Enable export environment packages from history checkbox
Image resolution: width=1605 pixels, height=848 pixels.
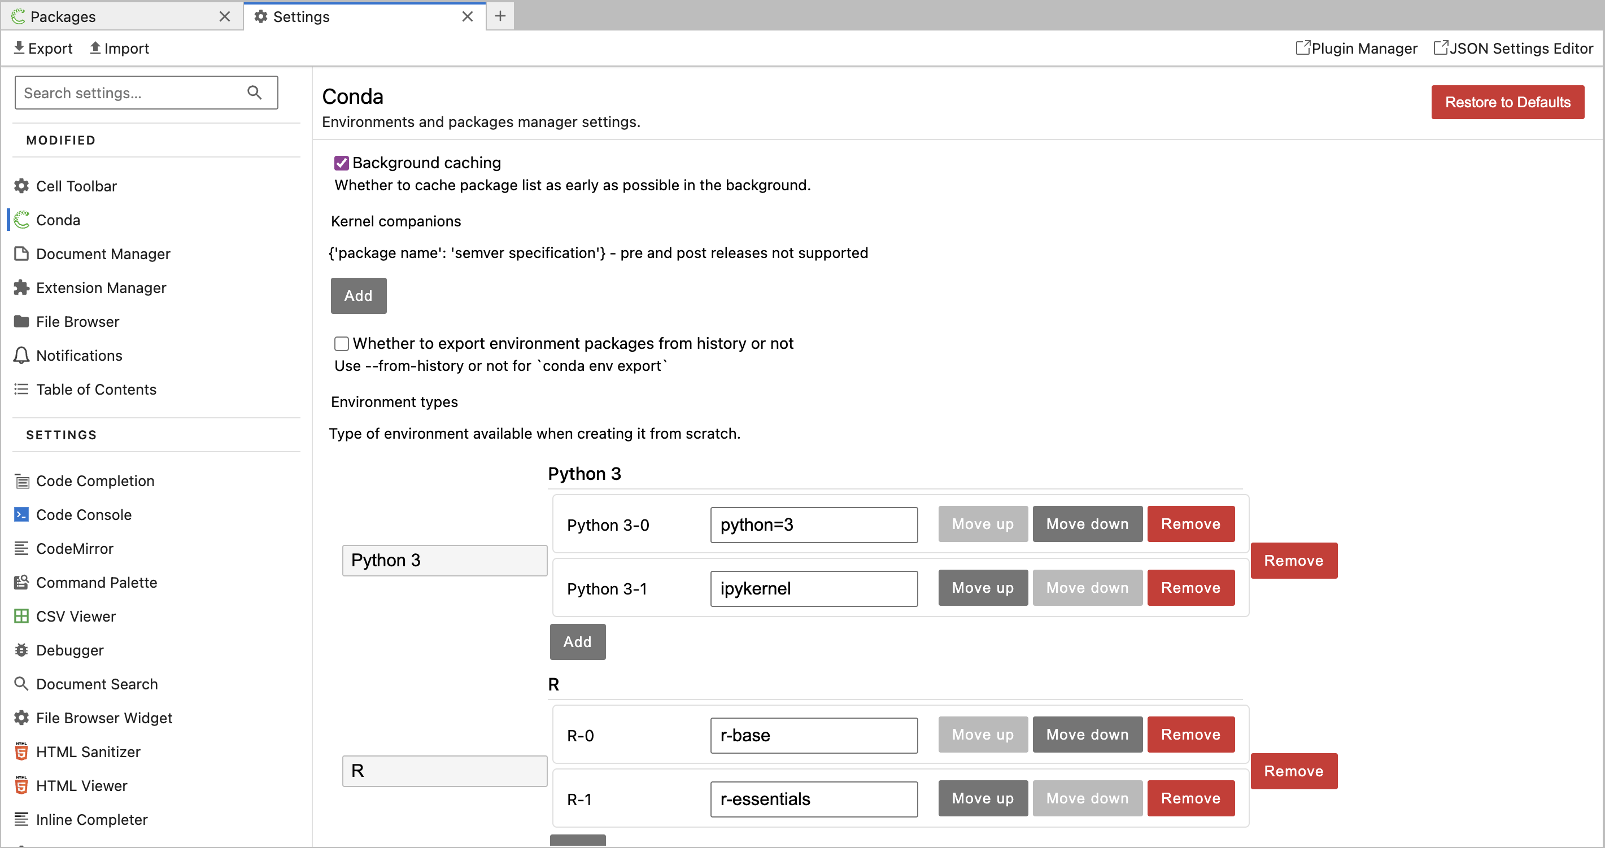point(342,343)
